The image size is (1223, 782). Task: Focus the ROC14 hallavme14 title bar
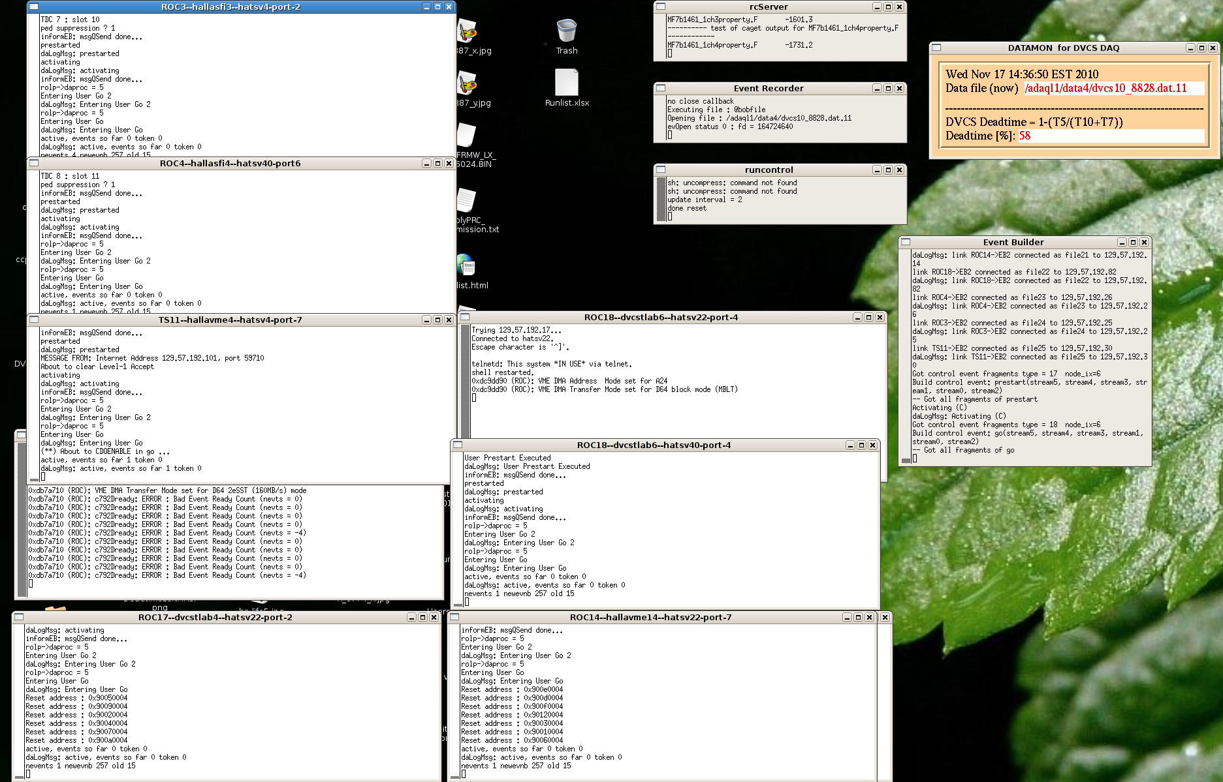point(650,617)
